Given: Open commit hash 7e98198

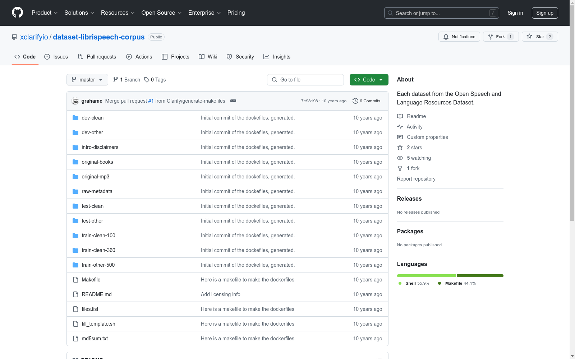Looking at the screenshot, I should (309, 101).
